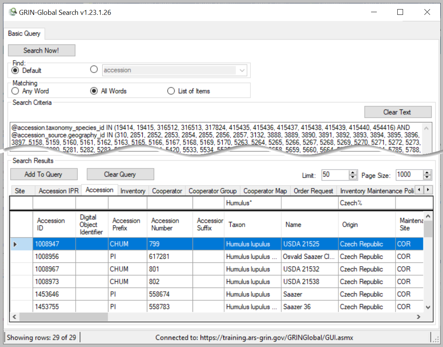
Task: Switch to the Cooperator tab
Action: pyautogui.click(x=167, y=191)
